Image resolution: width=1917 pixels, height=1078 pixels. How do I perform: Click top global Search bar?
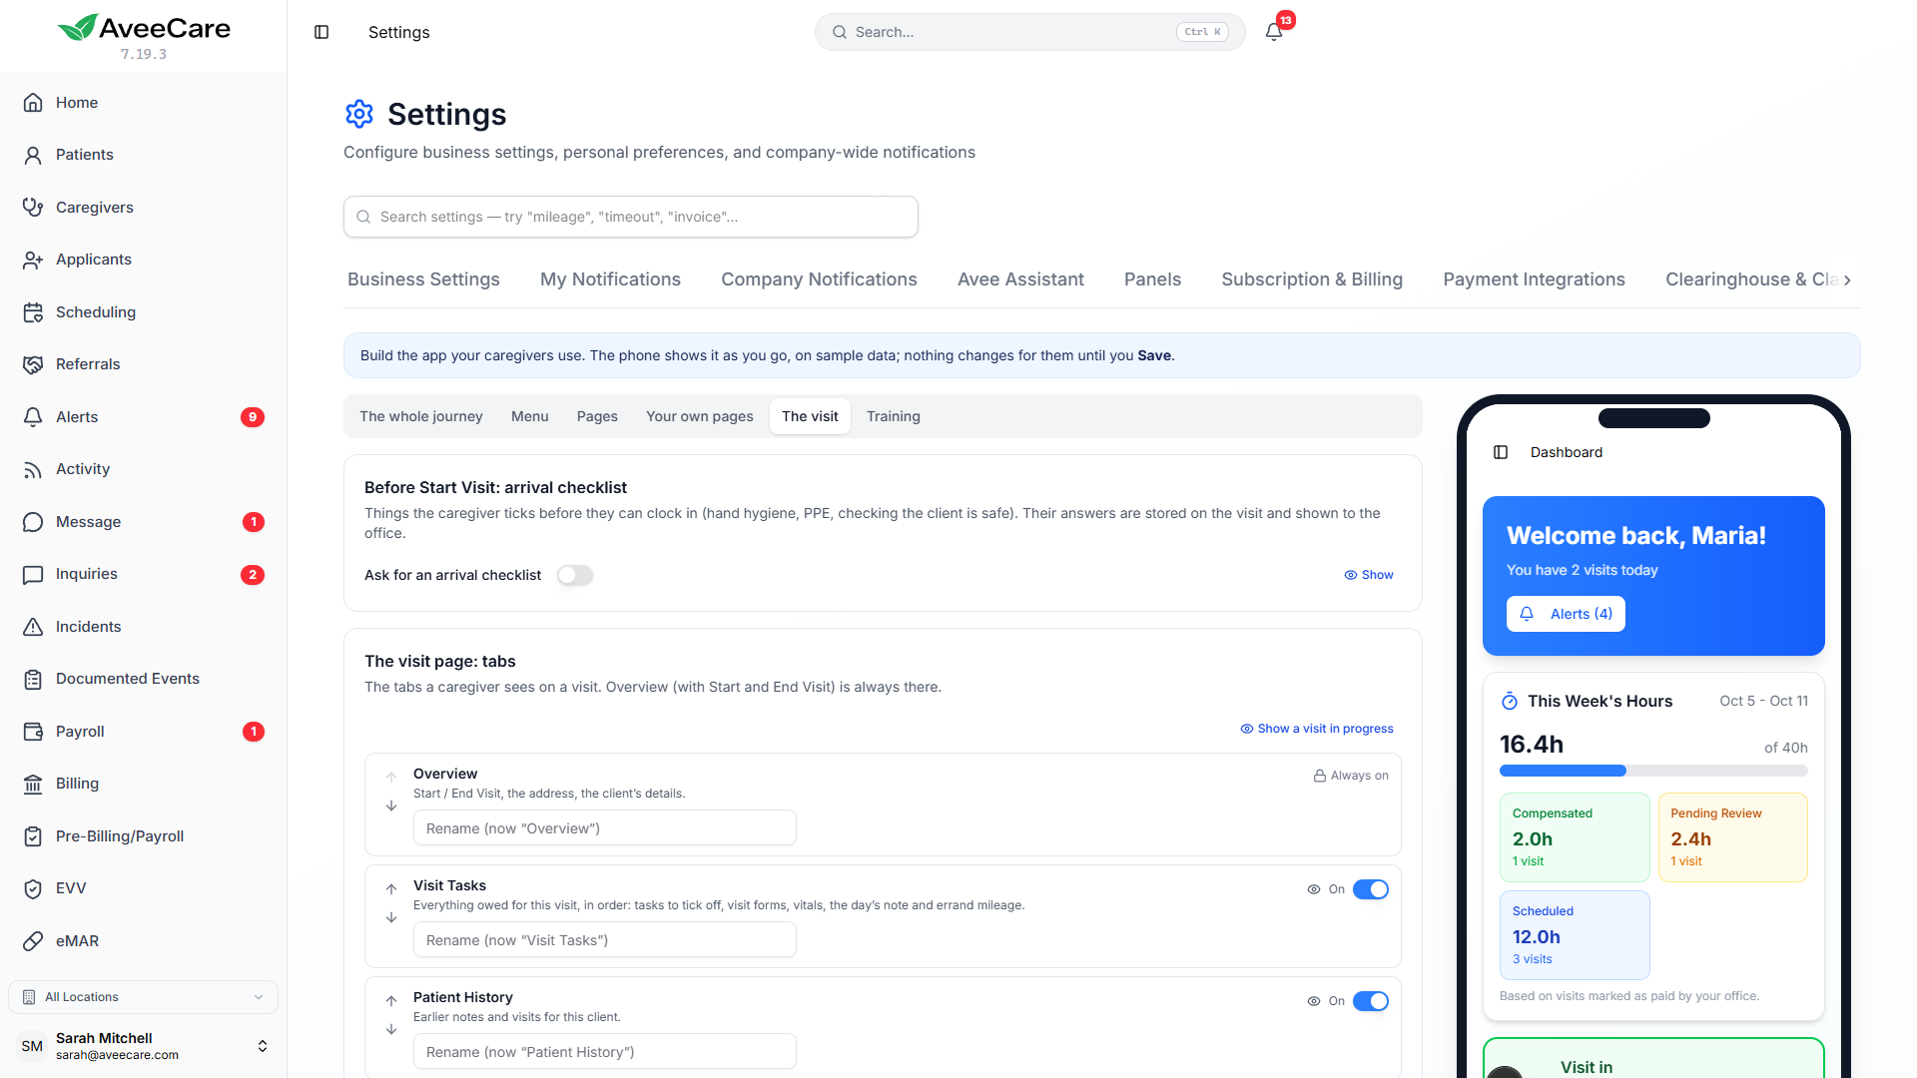coord(1030,32)
